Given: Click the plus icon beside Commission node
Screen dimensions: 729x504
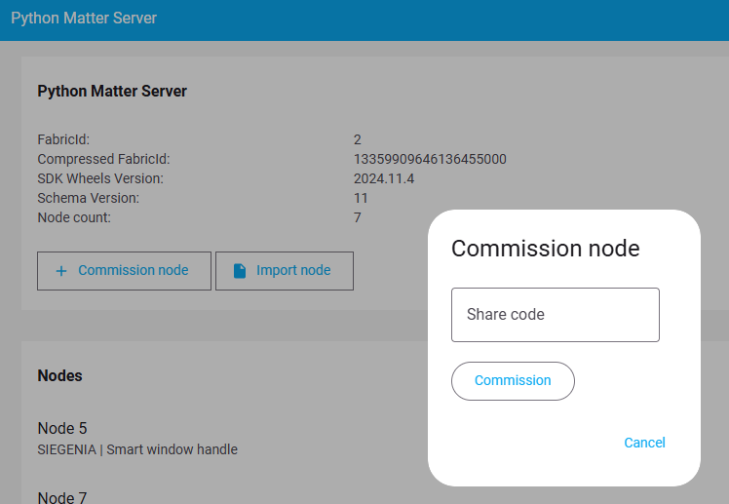Looking at the screenshot, I should coord(60,271).
